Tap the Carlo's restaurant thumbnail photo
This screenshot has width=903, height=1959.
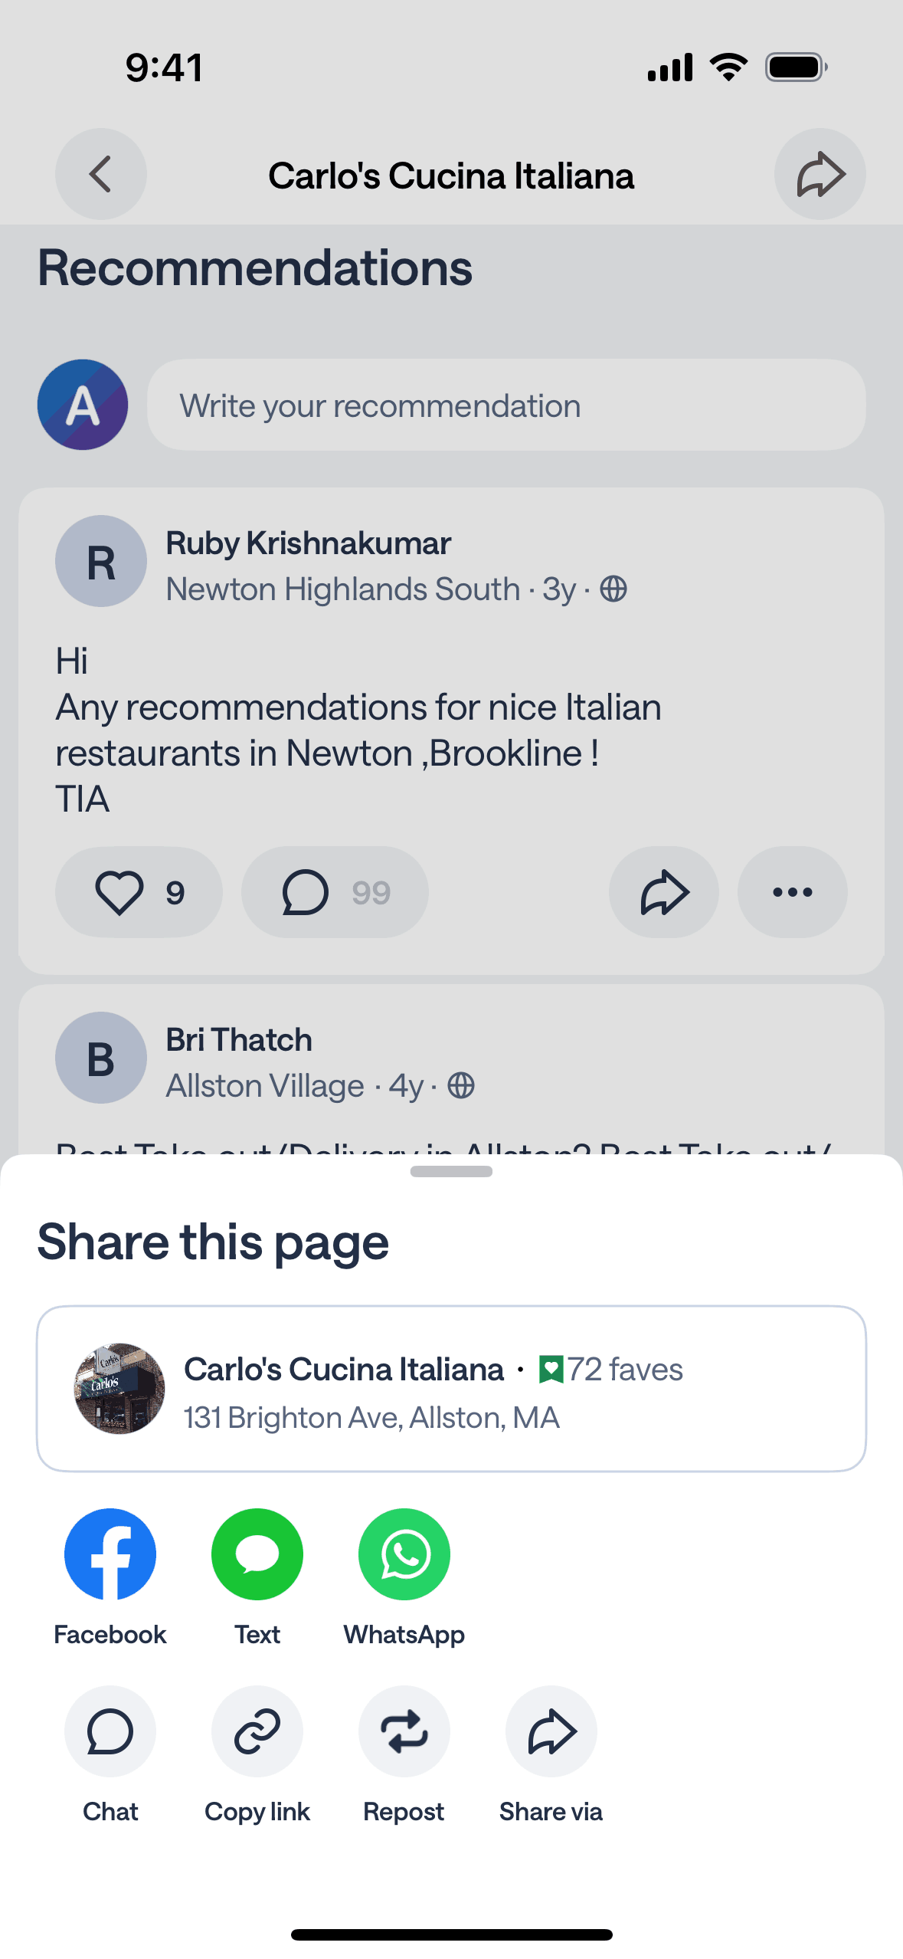(x=119, y=1388)
